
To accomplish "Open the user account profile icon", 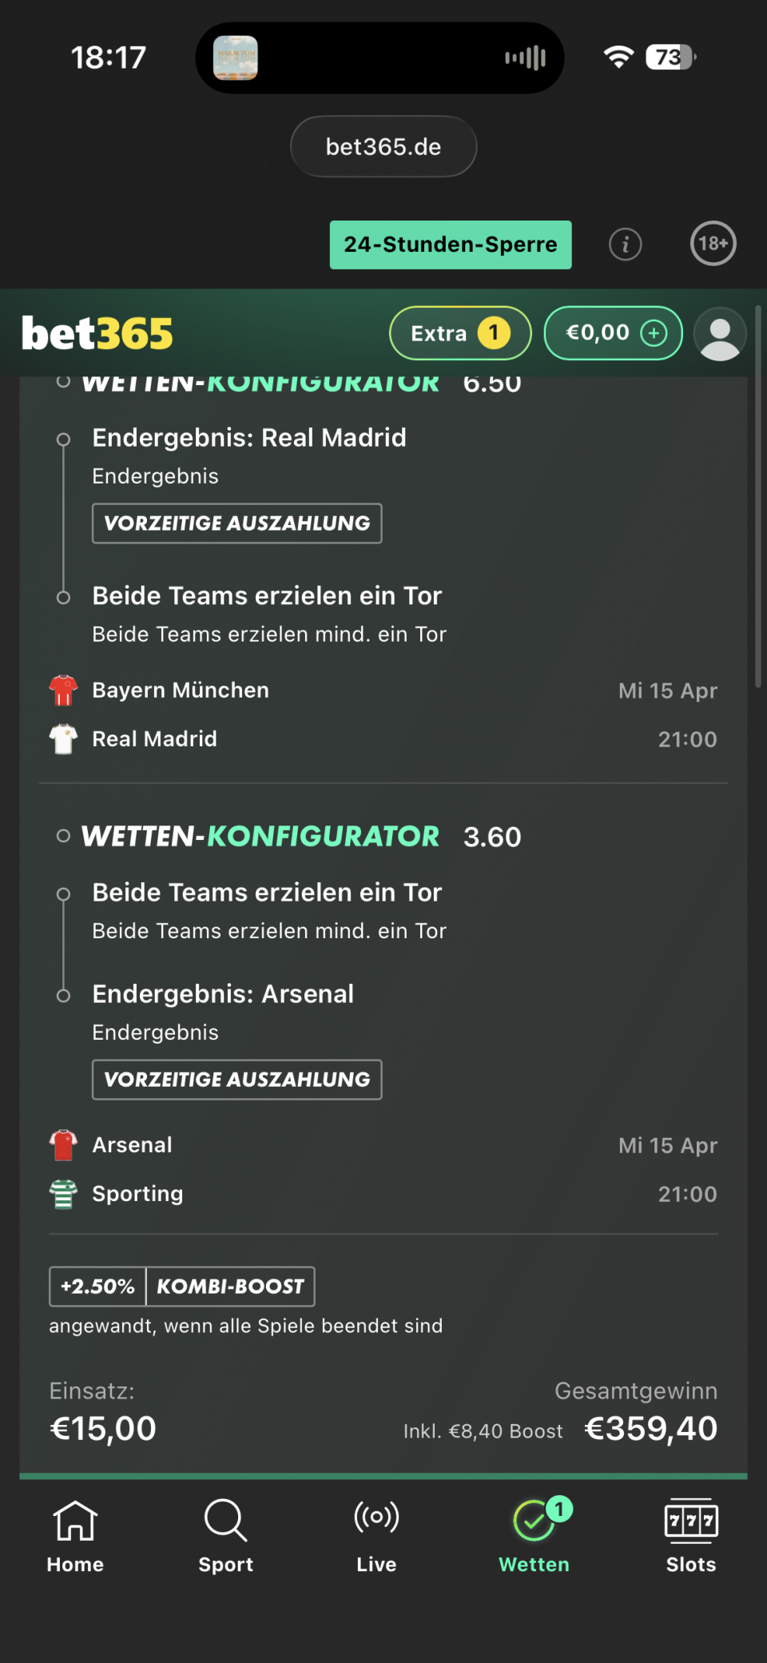I will click(x=720, y=334).
